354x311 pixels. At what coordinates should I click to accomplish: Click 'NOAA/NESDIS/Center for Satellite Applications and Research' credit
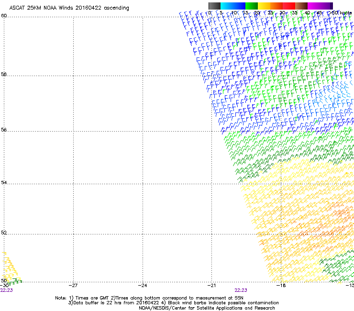click(207, 308)
